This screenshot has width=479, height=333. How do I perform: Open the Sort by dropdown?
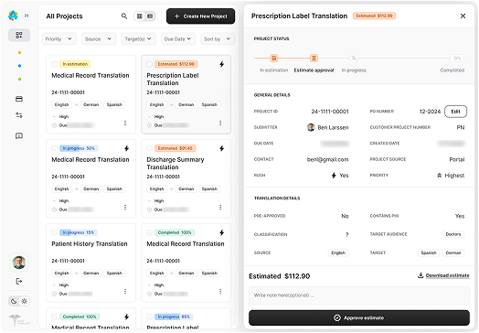218,38
